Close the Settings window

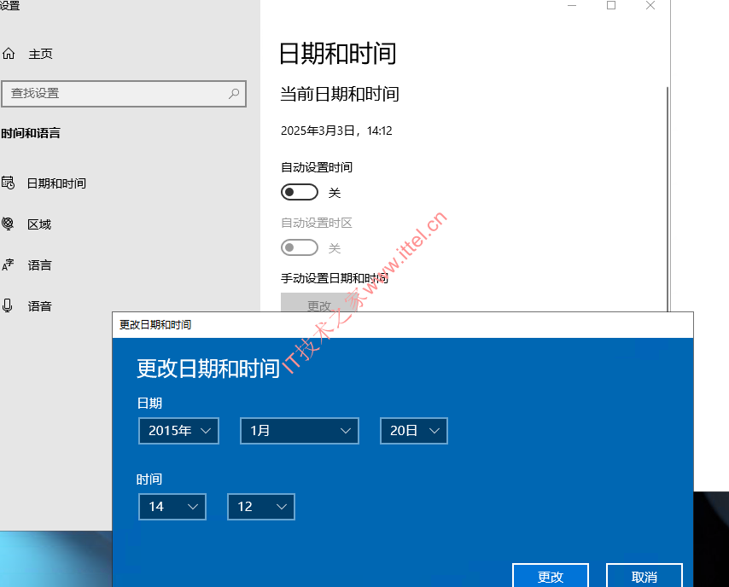point(650,6)
